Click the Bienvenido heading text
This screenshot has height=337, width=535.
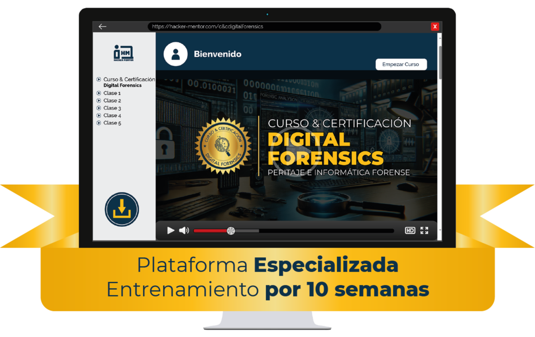click(218, 54)
